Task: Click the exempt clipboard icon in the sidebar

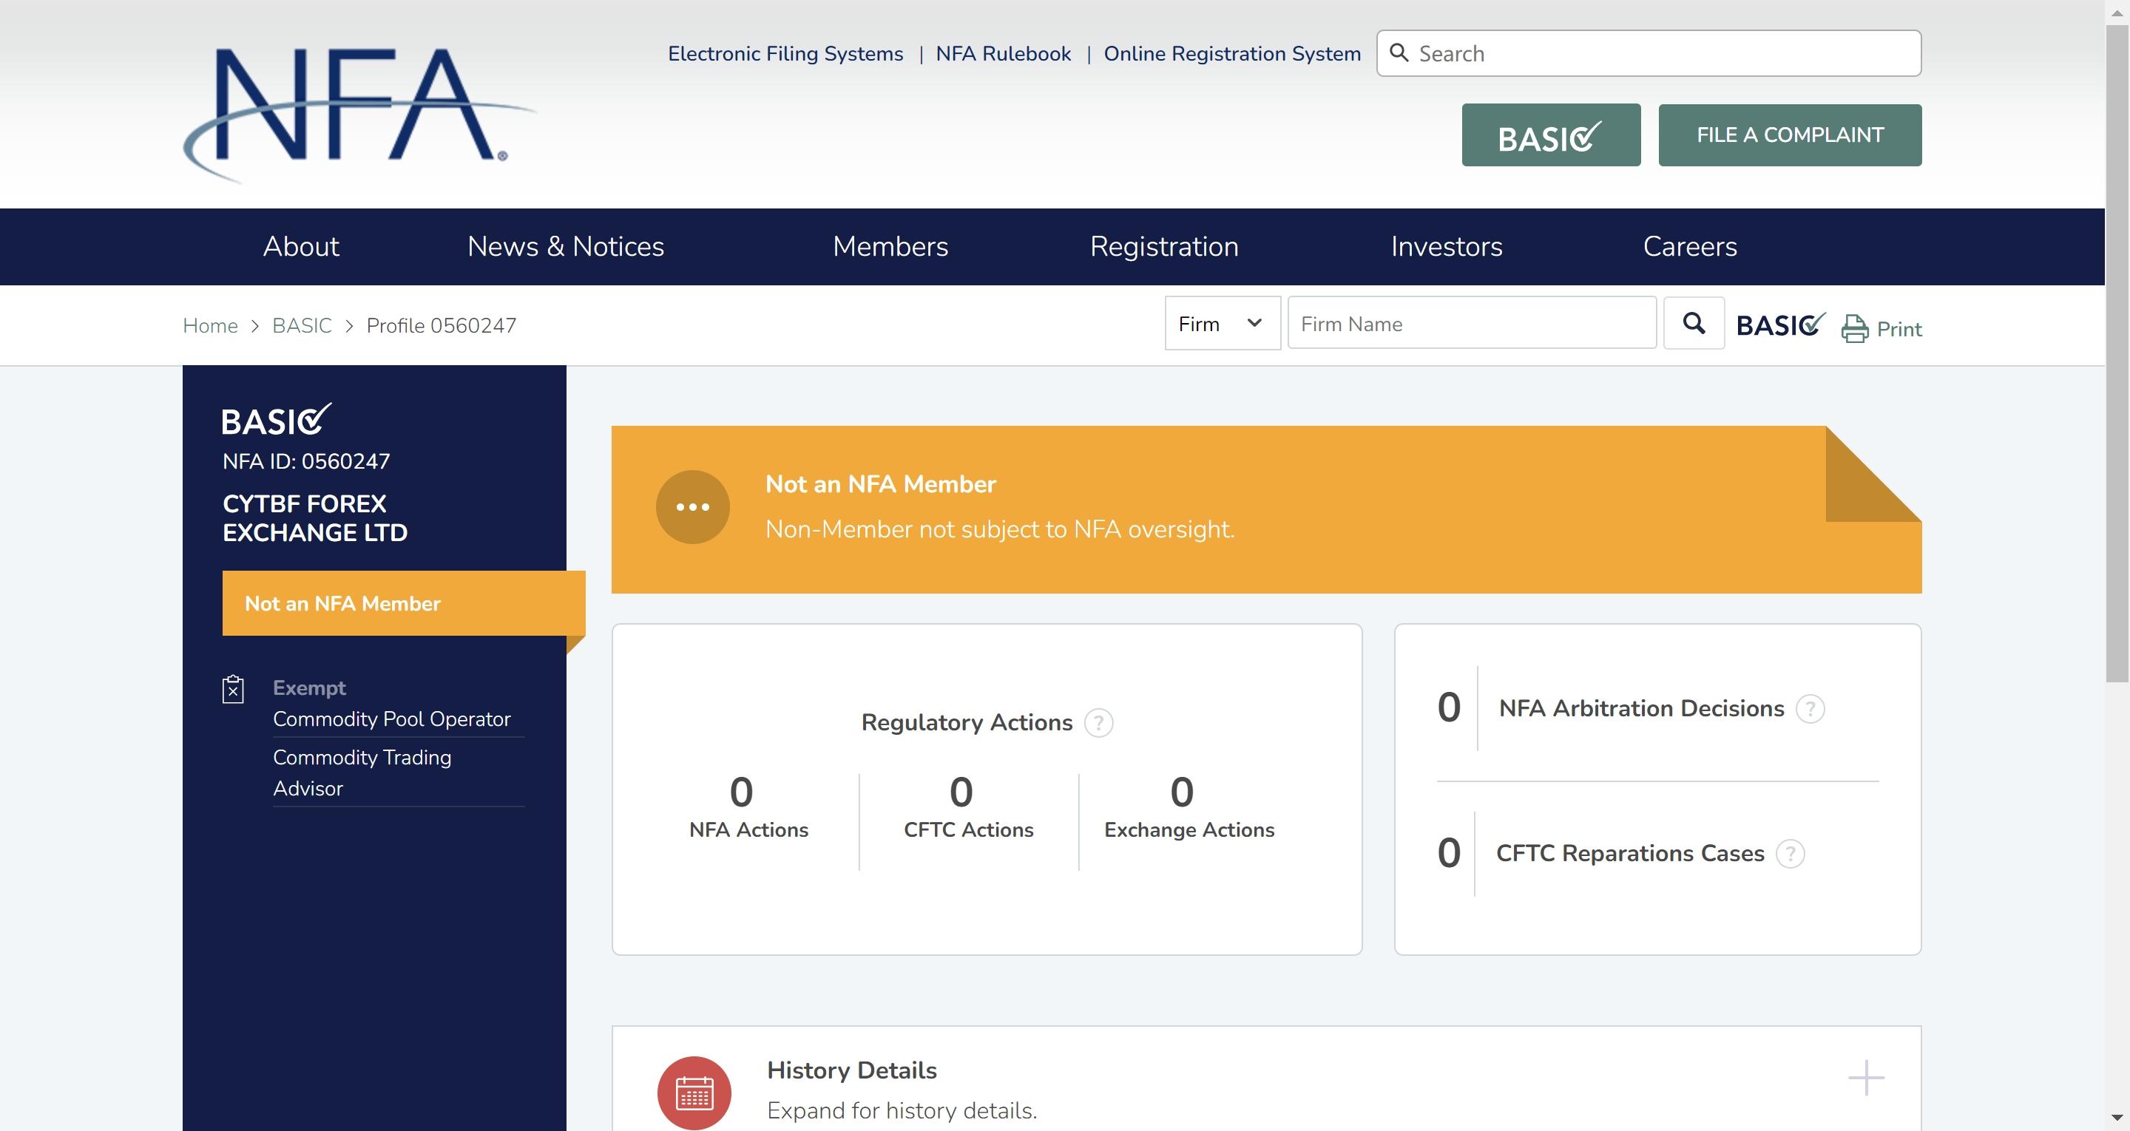Action: 233,690
